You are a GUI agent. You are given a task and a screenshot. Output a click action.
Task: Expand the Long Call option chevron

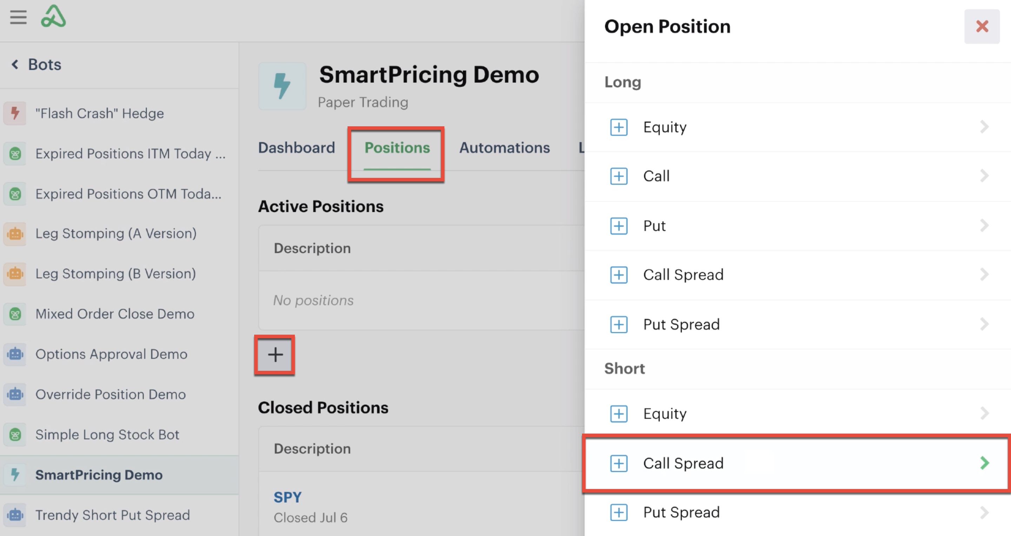984,176
